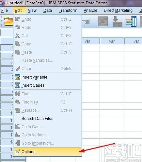Select the middle var column header
This screenshot has height=162, width=142.
(x=112, y=41)
